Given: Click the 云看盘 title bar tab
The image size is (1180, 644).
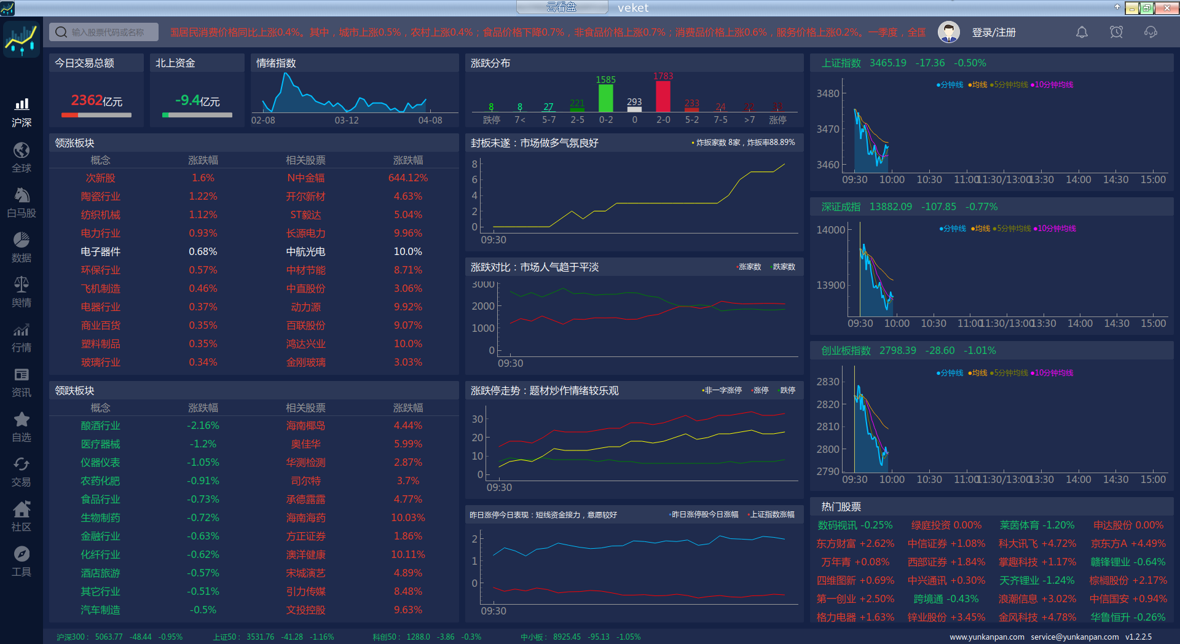Looking at the screenshot, I should tap(562, 7).
